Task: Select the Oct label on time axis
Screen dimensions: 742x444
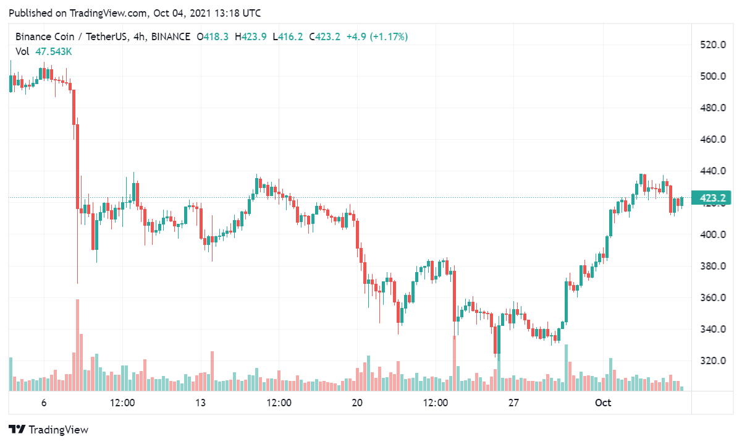Action: tap(603, 403)
